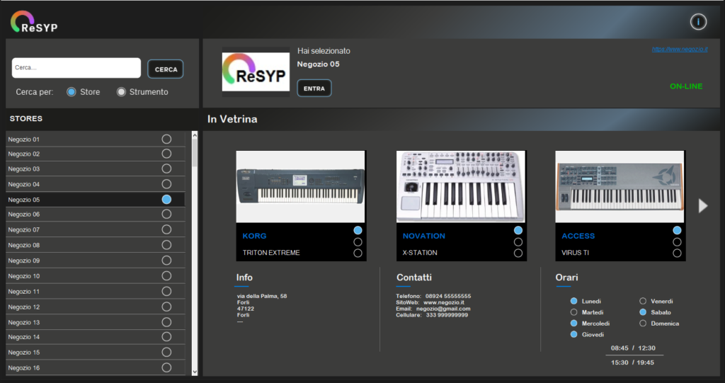Click the top radio on ACCESS card
Image resolution: width=725 pixels, height=383 pixels.
[x=678, y=230]
